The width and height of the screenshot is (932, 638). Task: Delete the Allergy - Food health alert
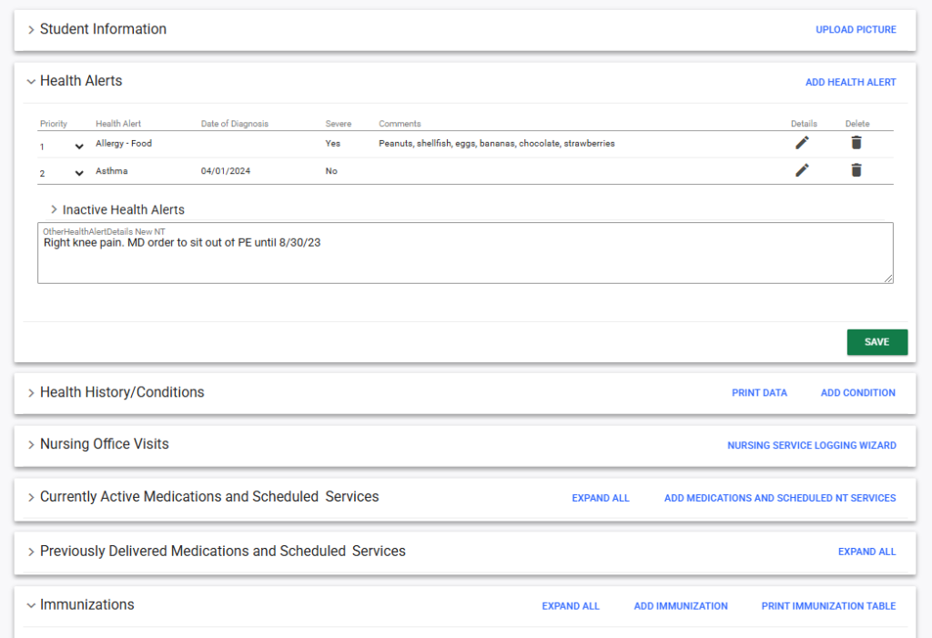856,143
